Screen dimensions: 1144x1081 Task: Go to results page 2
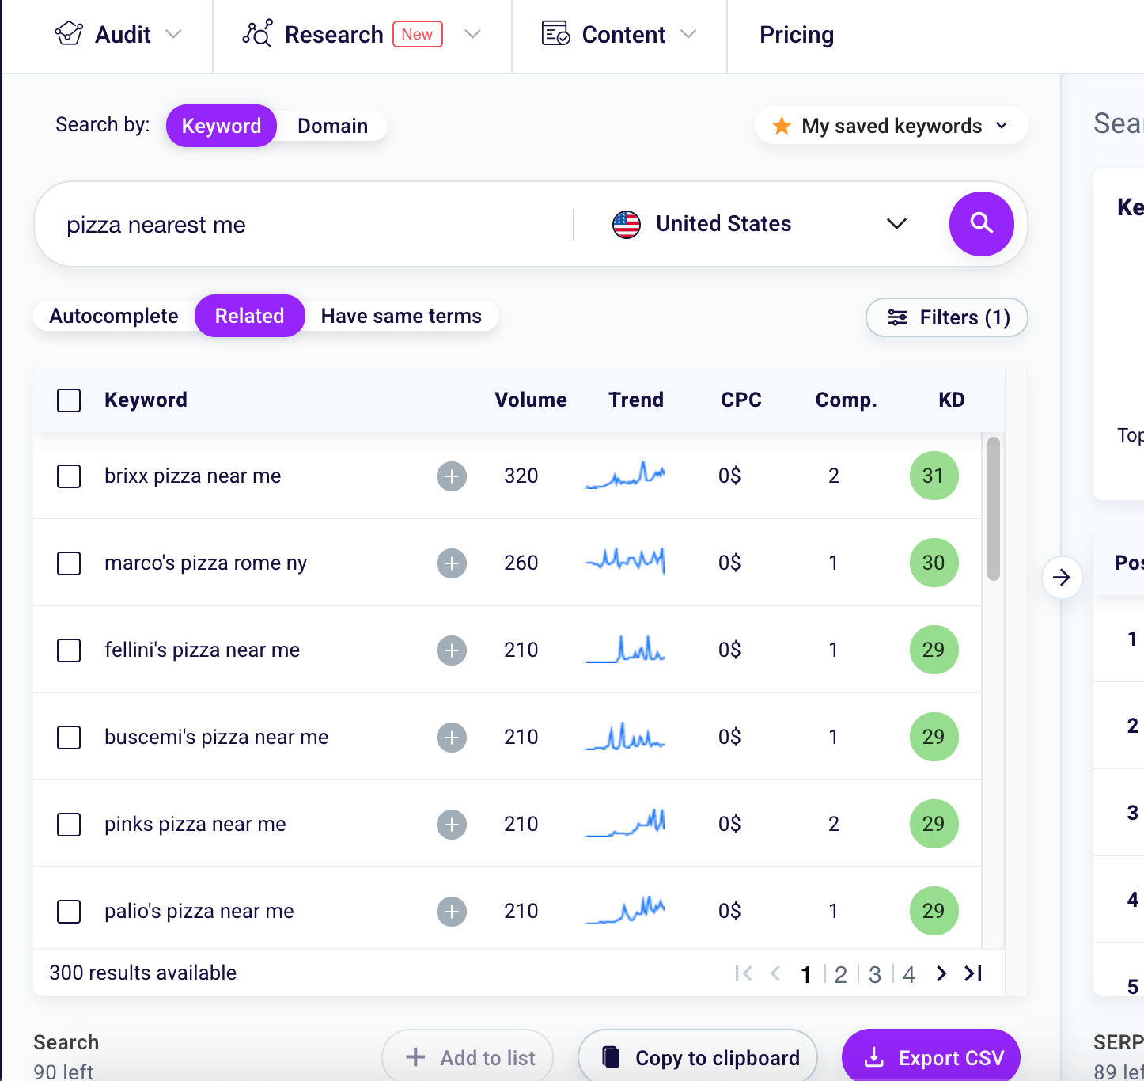click(x=840, y=974)
